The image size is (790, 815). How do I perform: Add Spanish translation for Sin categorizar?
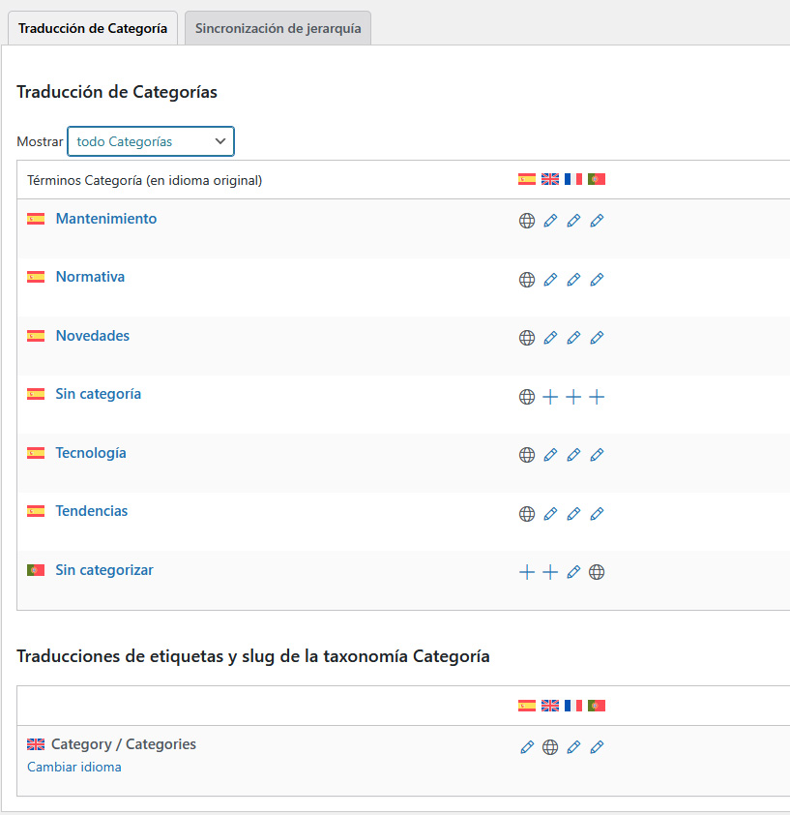(x=527, y=572)
